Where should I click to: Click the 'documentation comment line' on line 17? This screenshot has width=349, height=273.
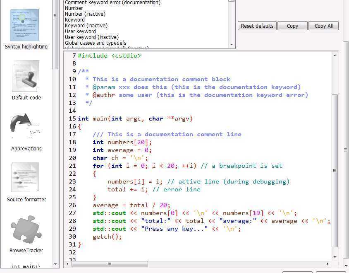193,134
